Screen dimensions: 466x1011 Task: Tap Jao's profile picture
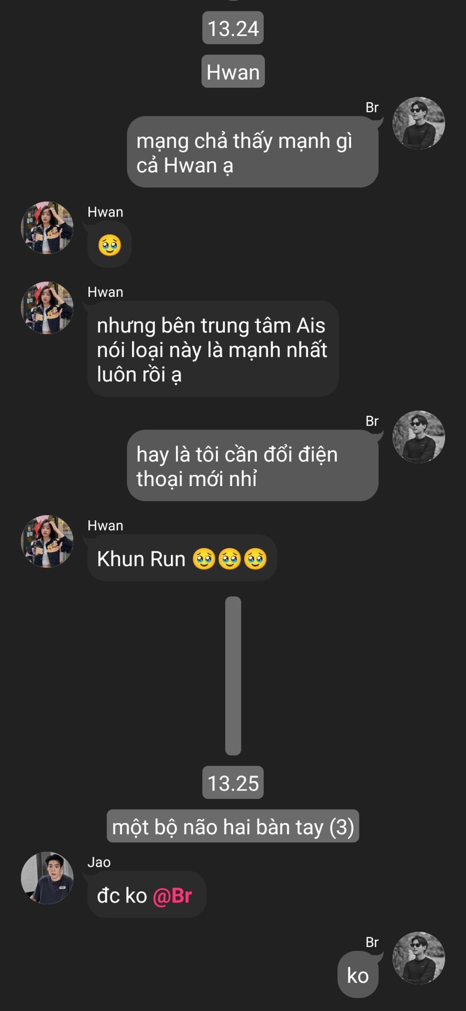tap(47, 878)
